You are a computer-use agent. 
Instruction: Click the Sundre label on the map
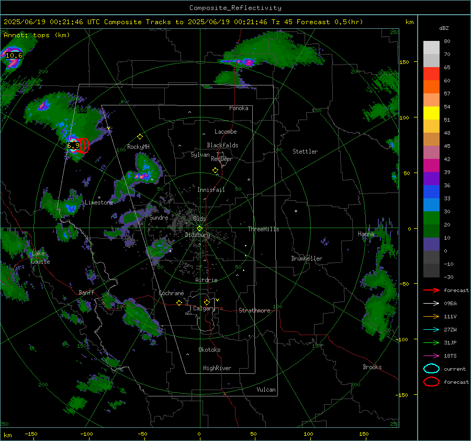coord(159,218)
